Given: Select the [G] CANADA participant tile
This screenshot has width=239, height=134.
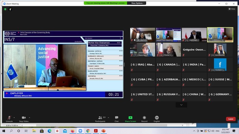Looking at the screenshot, I should click(x=168, y=65).
